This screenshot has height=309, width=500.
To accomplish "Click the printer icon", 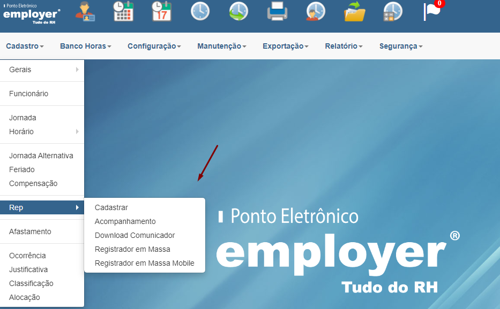I will (x=277, y=11).
